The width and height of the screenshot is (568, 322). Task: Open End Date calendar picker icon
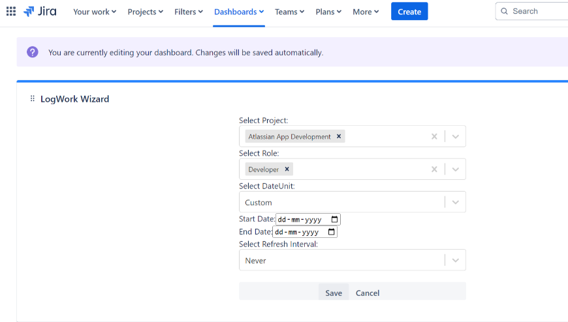click(332, 232)
